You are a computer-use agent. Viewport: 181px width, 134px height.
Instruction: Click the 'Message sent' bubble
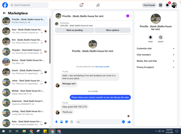click(69, 84)
